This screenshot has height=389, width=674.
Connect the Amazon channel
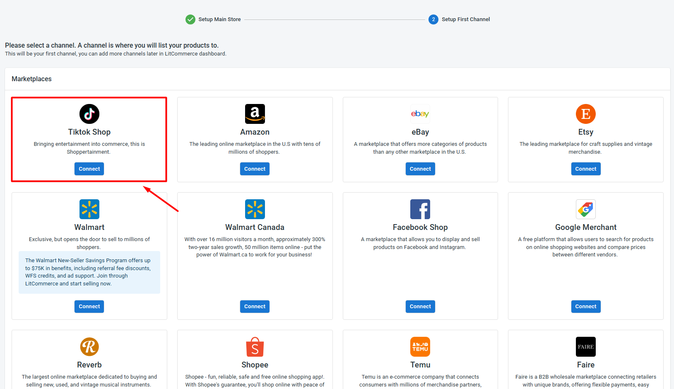[255, 169]
